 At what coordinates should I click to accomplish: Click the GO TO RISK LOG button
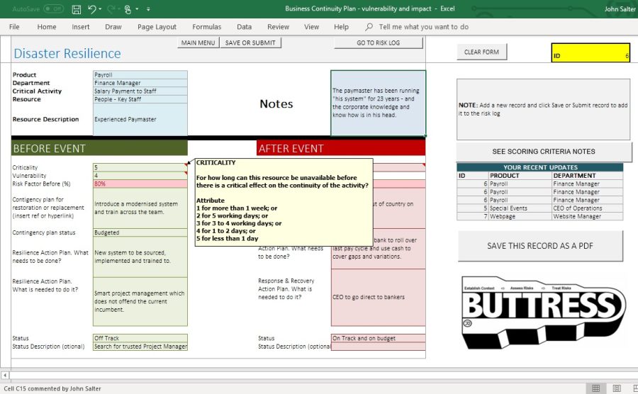point(379,43)
